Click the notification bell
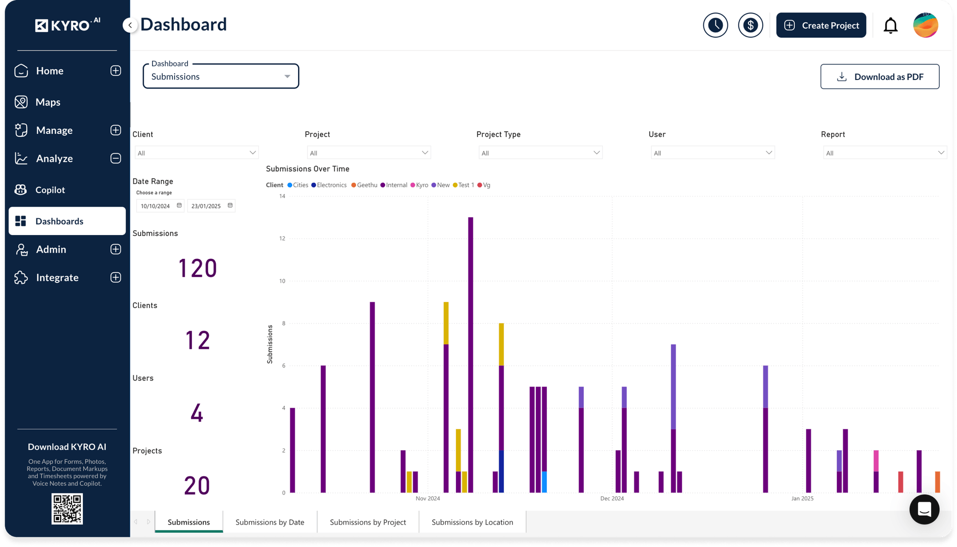The height and width of the screenshot is (547, 957). click(890, 25)
